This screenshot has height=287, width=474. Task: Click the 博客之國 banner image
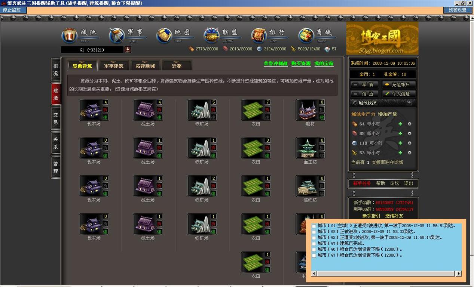[382, 38]
